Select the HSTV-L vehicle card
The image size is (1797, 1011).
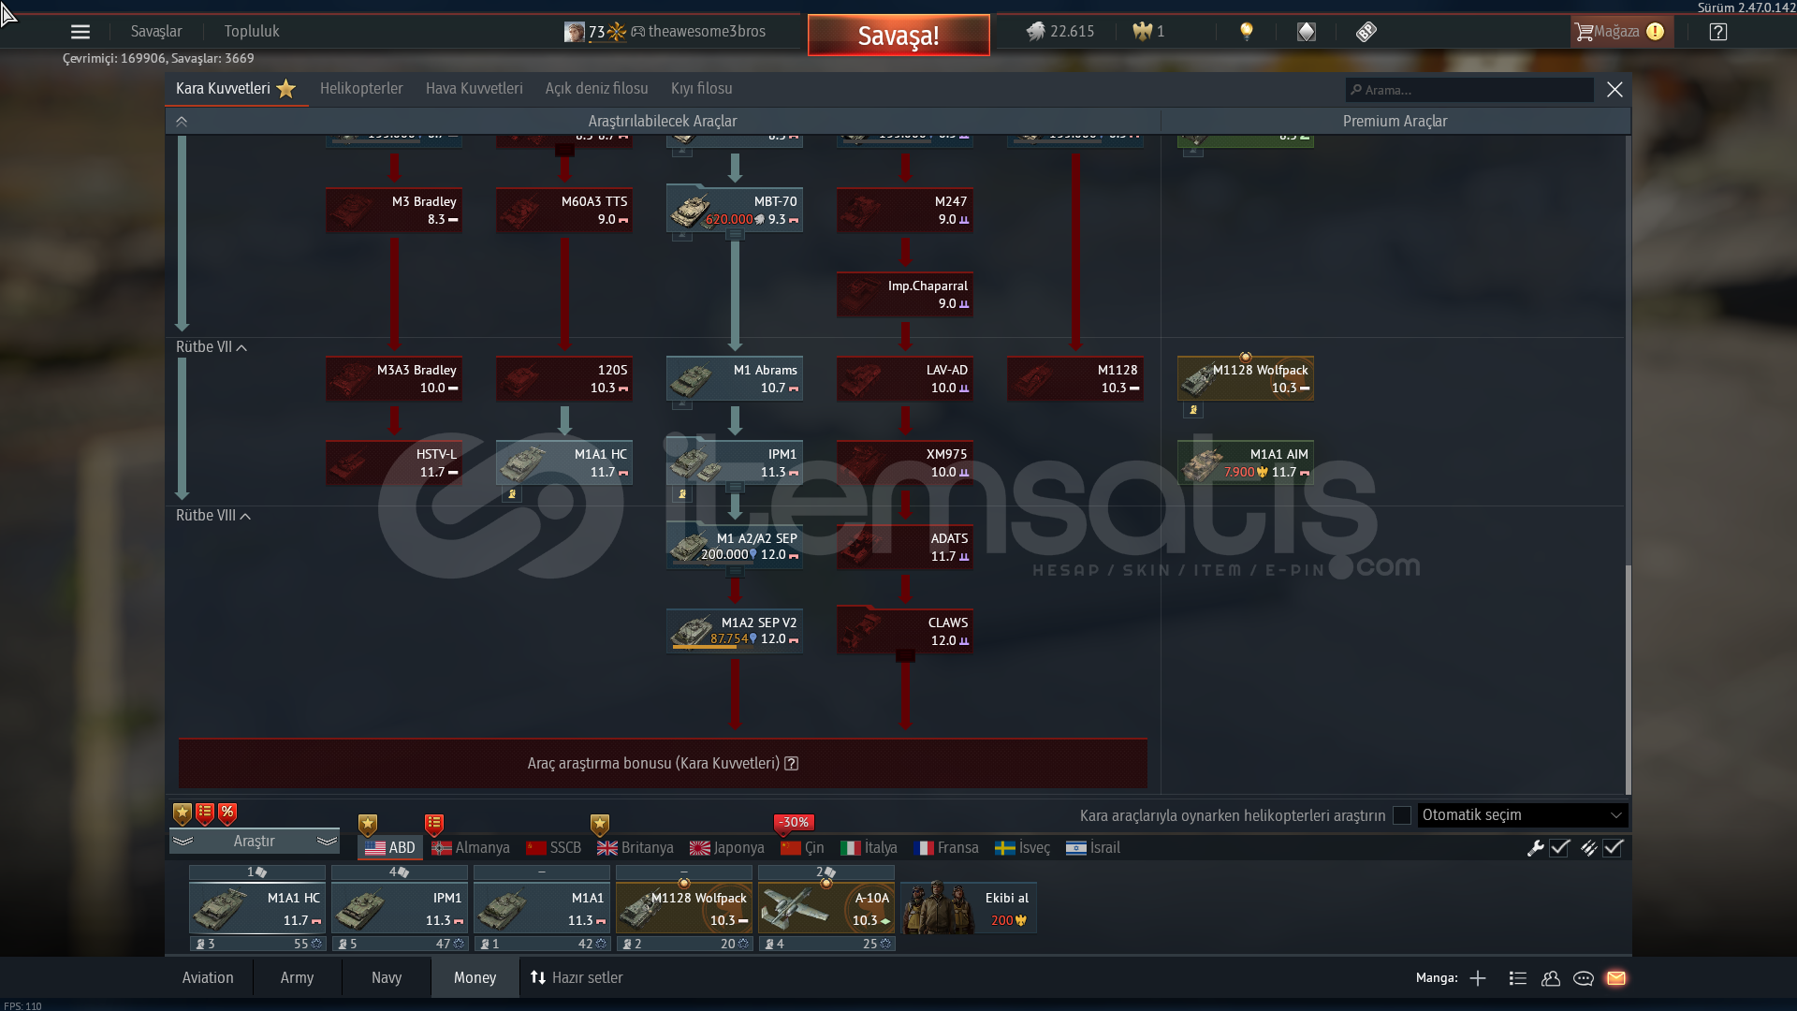pyautogui.click(x=394, y=462)
